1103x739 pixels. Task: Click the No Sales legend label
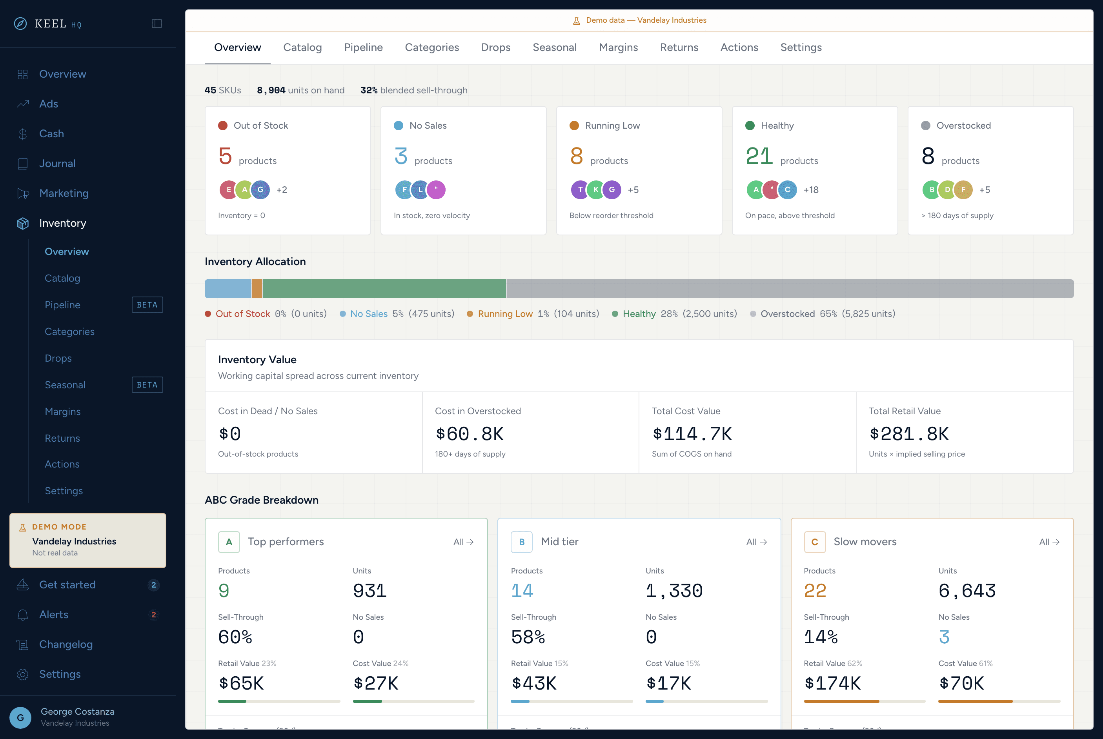369,314
